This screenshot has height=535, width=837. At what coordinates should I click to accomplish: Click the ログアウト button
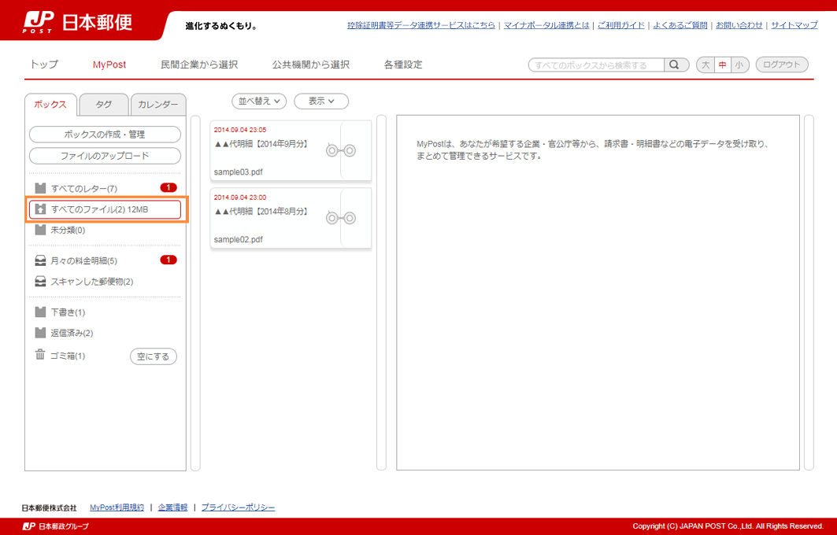(781, 65)
